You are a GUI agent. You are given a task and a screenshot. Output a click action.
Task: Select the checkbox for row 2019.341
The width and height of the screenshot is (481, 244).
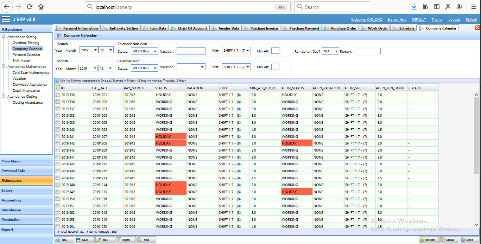pos(57,136)
